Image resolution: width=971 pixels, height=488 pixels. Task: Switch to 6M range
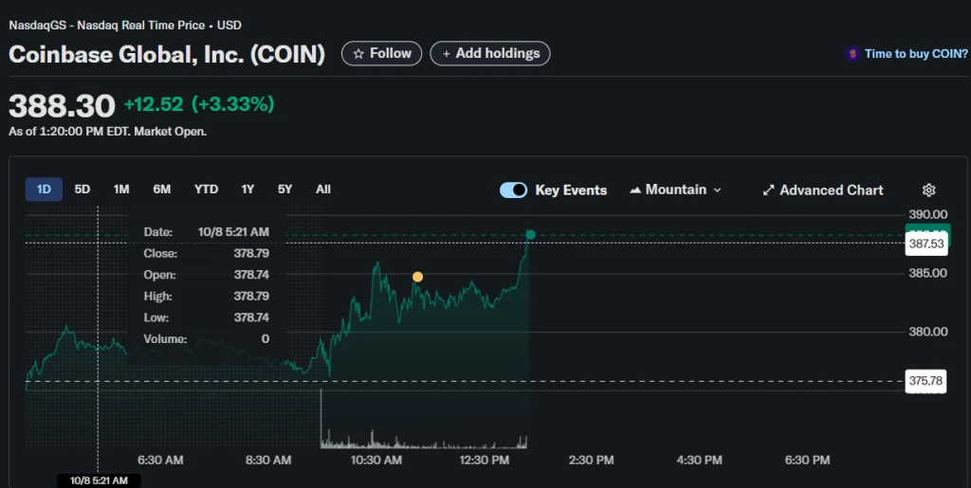[161, 190]
